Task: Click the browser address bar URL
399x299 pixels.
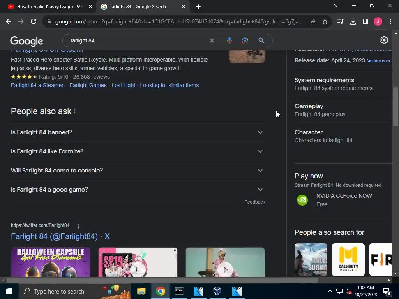Action: [178, 22]
